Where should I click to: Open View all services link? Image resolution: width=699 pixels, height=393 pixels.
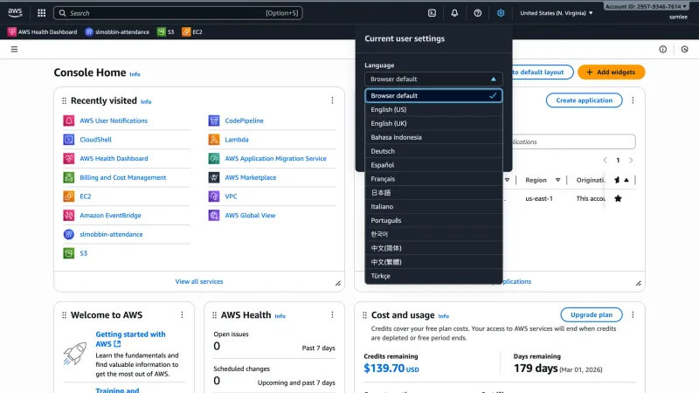click(x=199, y=281)
